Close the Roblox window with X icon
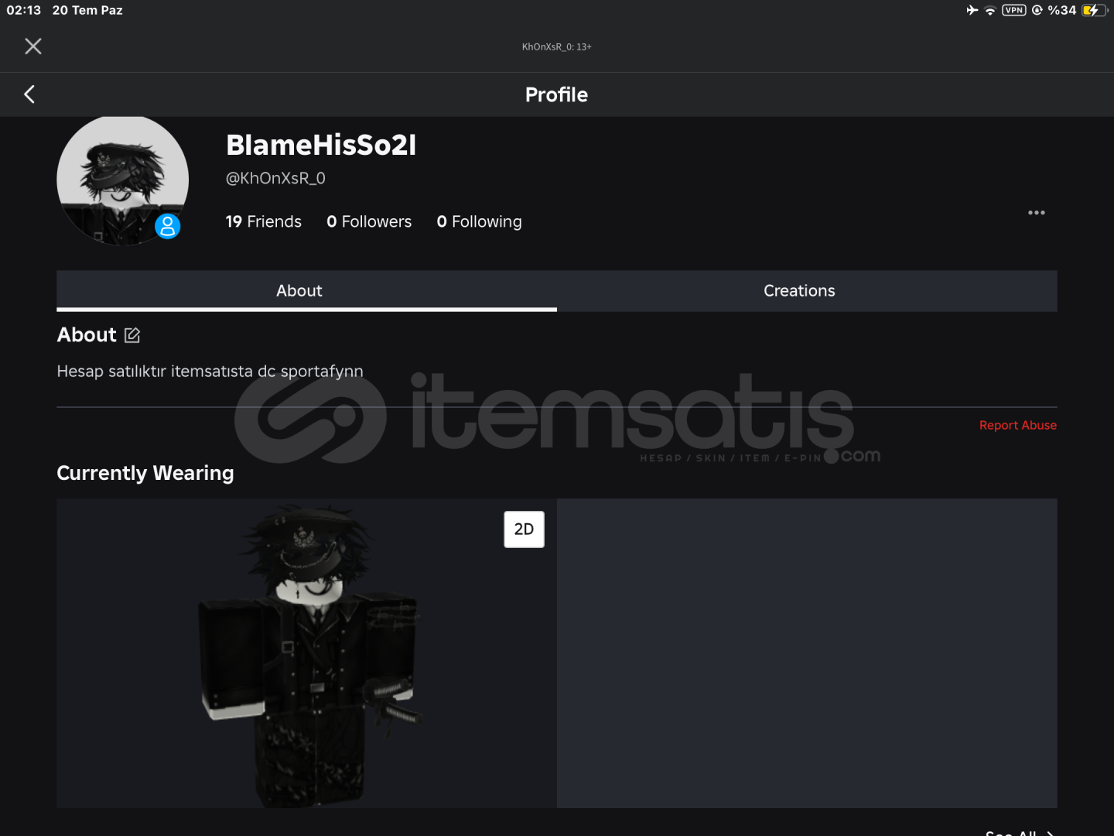Image resolution: width=1114 pixels, height=836 pixels. [x=33, y=46]
